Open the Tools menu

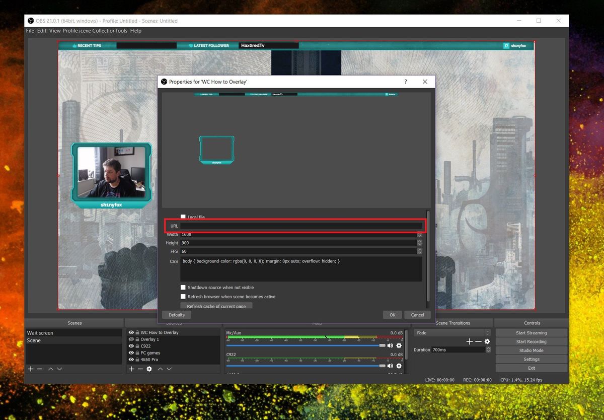(121, 30)
